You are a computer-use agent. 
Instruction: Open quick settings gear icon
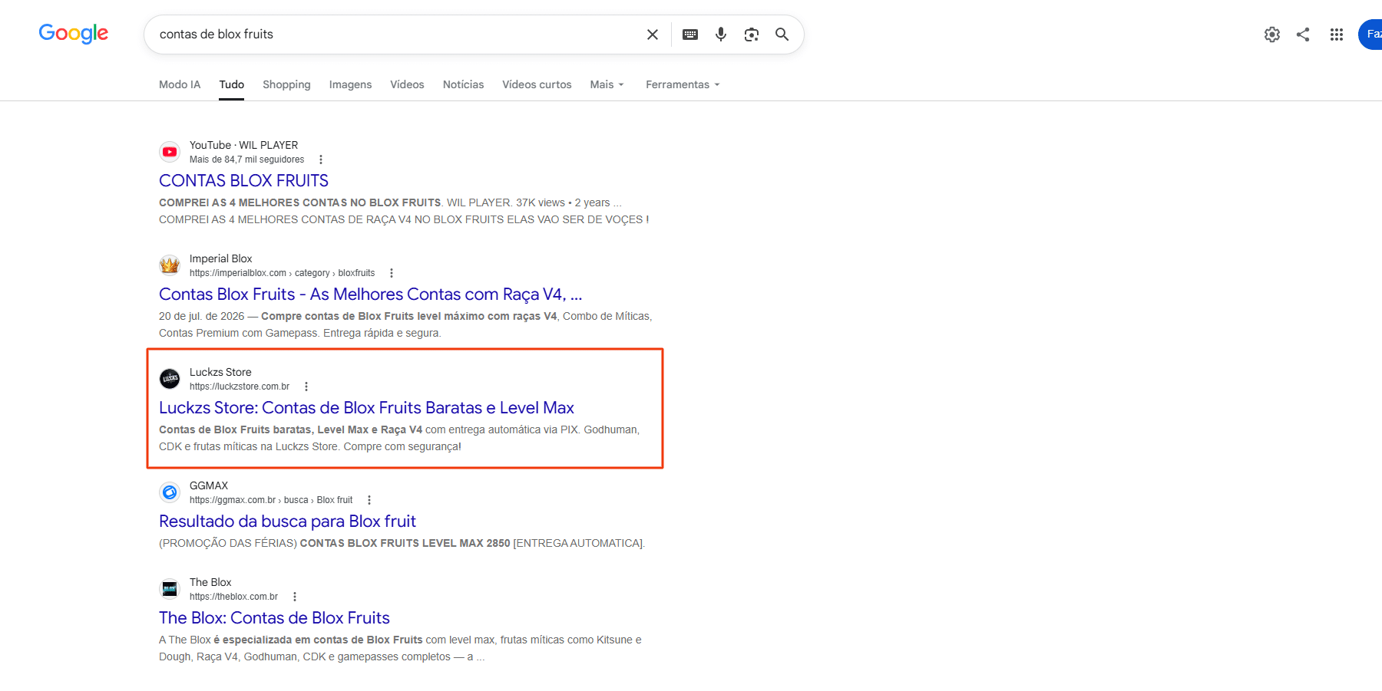1272,35
